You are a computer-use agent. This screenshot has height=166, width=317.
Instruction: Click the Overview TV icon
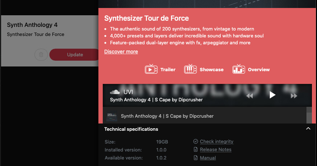click(239, 69)
